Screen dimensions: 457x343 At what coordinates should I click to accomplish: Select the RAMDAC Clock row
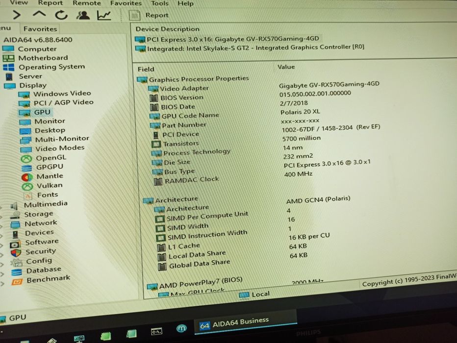[233, 178]
